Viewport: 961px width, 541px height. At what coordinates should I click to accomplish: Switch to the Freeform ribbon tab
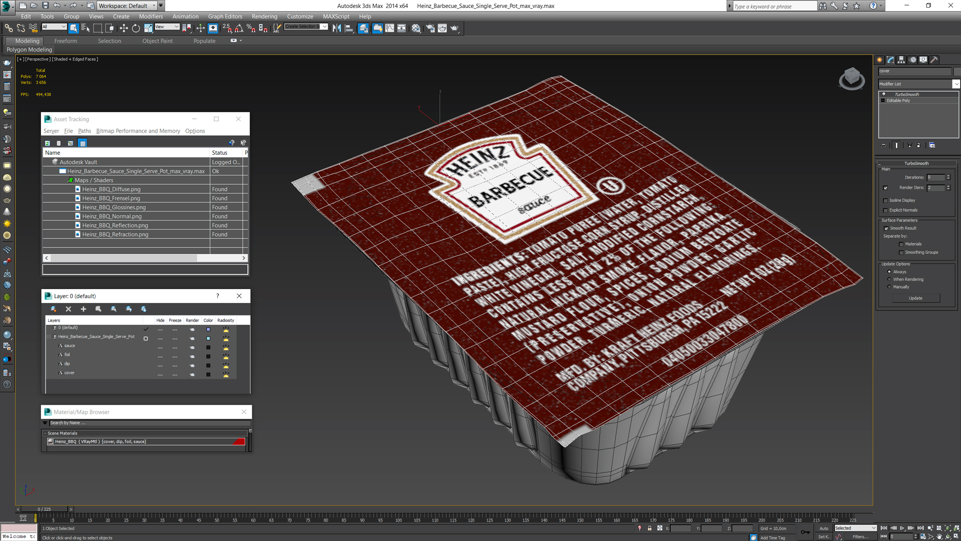66,41
